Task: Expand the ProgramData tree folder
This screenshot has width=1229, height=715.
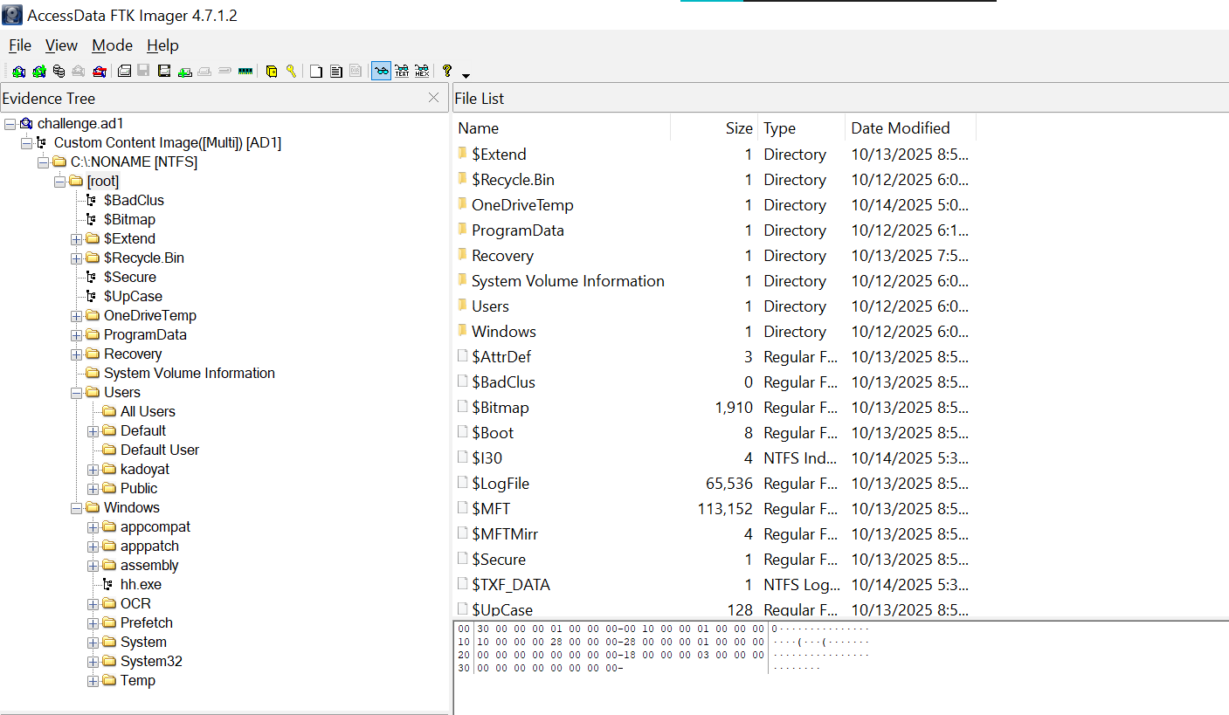Action: pyautogui.click(x=76, y=335)
